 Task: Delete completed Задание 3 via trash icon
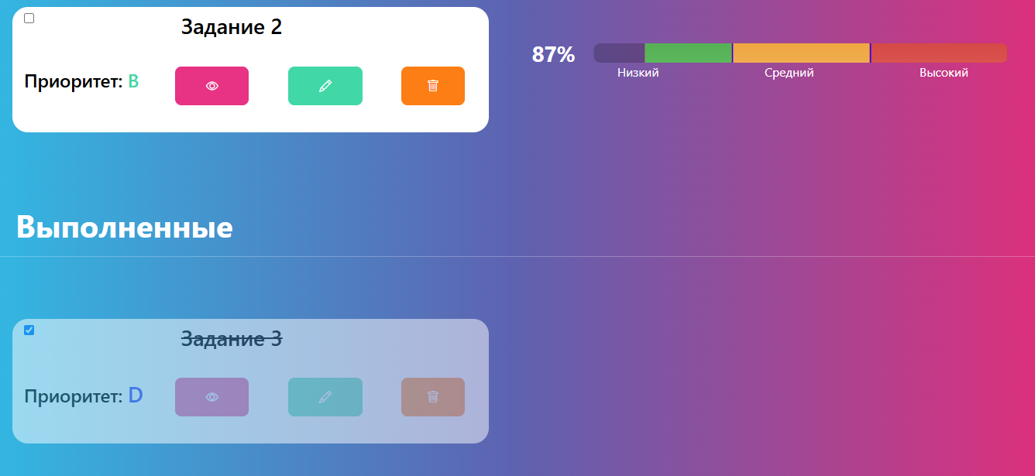433,397
